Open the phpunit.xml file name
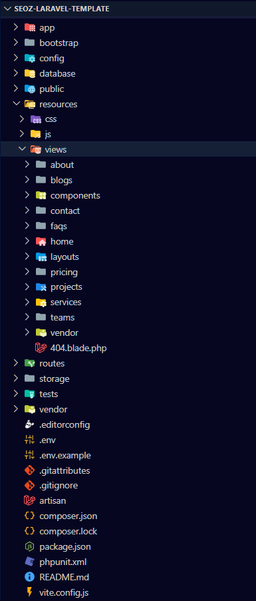 pos(63,562)
